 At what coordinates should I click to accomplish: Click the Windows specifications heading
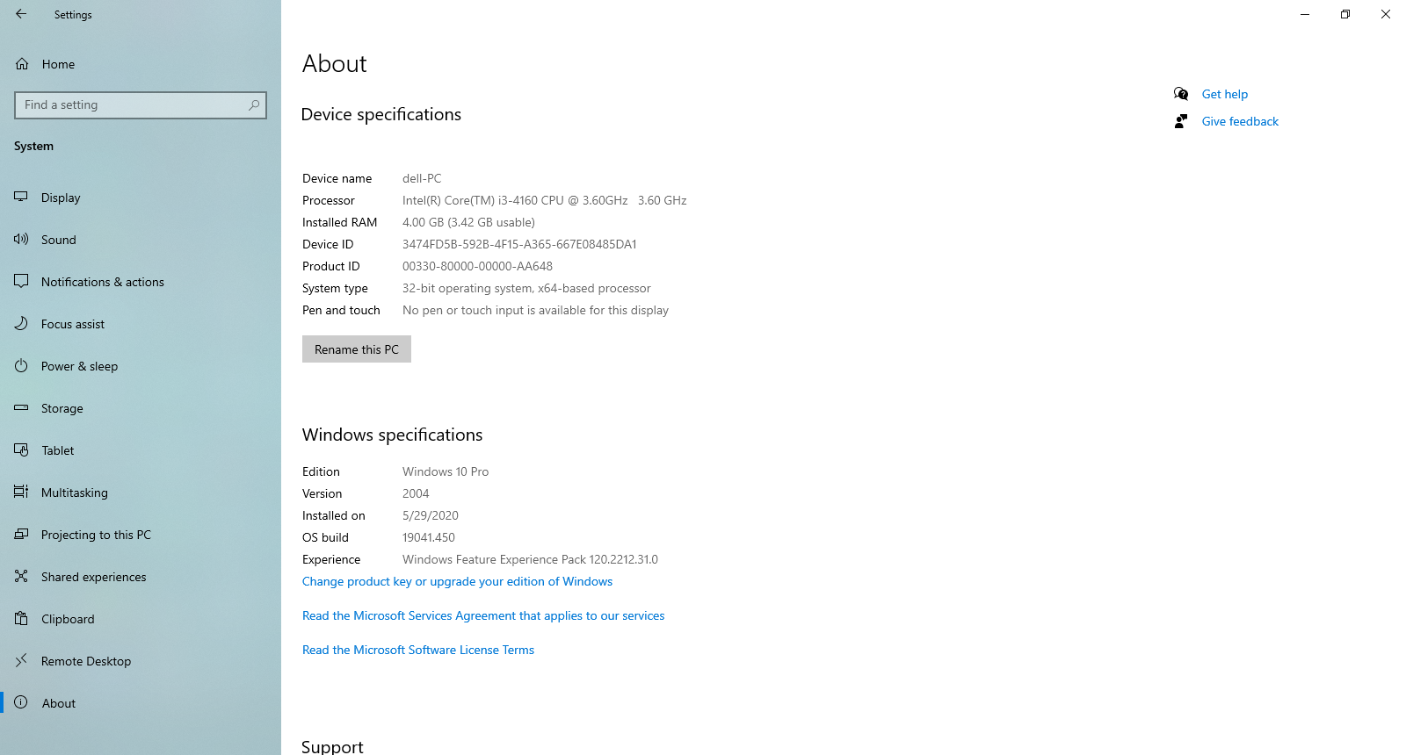tap(392, 435)
